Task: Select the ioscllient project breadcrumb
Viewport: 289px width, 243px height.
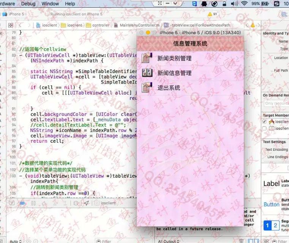Action: point(47,25)
